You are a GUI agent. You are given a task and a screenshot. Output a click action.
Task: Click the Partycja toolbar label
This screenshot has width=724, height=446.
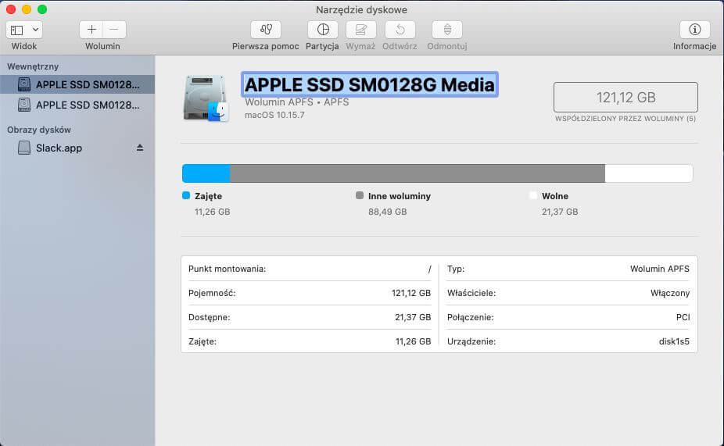[x=322, y=46]
